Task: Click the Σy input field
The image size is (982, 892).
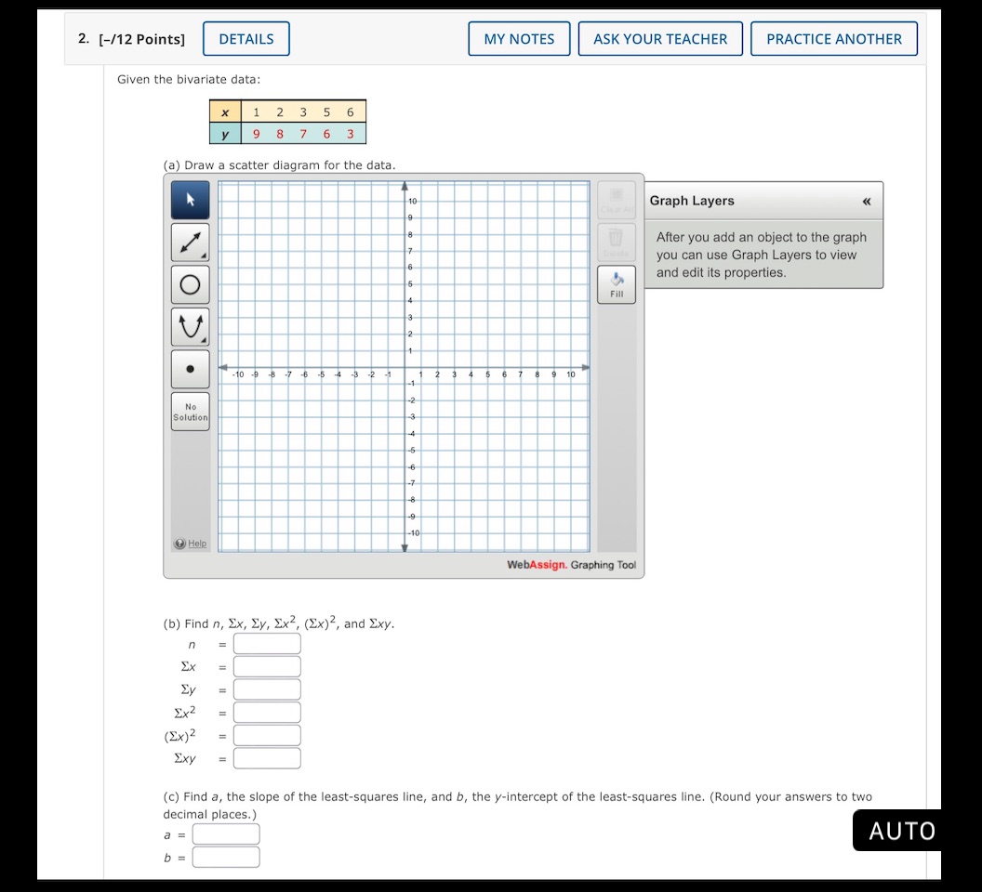Action: click(267, 689)
